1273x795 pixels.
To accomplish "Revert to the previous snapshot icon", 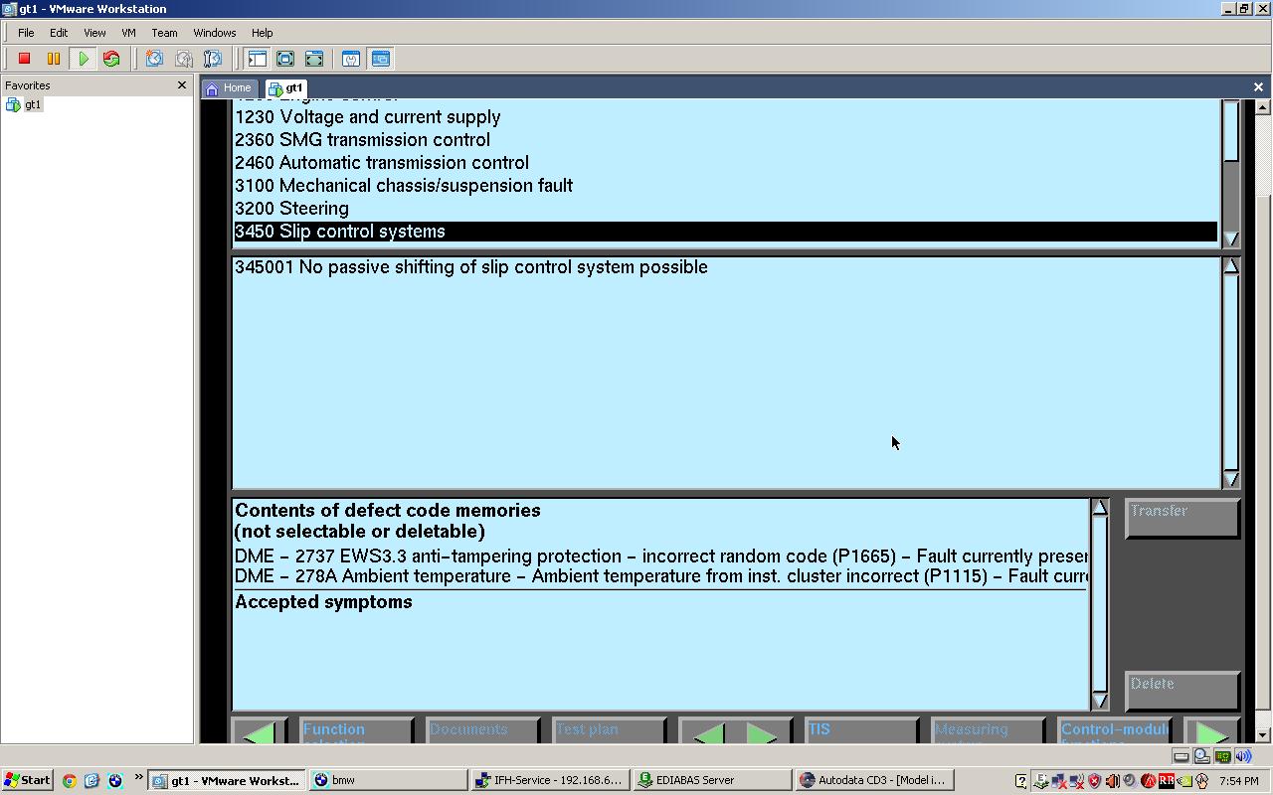I will [184, 59].
